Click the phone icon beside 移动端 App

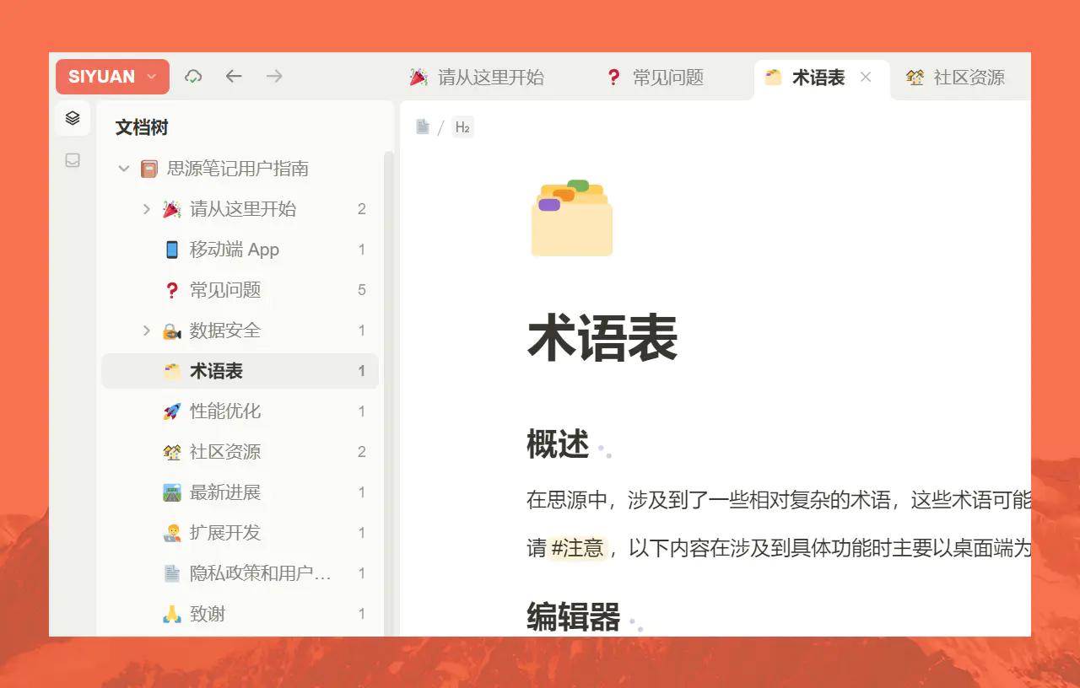click(172, 250)
